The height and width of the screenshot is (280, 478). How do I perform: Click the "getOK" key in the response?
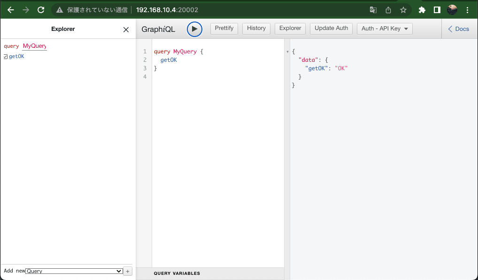tap(316, 68)
